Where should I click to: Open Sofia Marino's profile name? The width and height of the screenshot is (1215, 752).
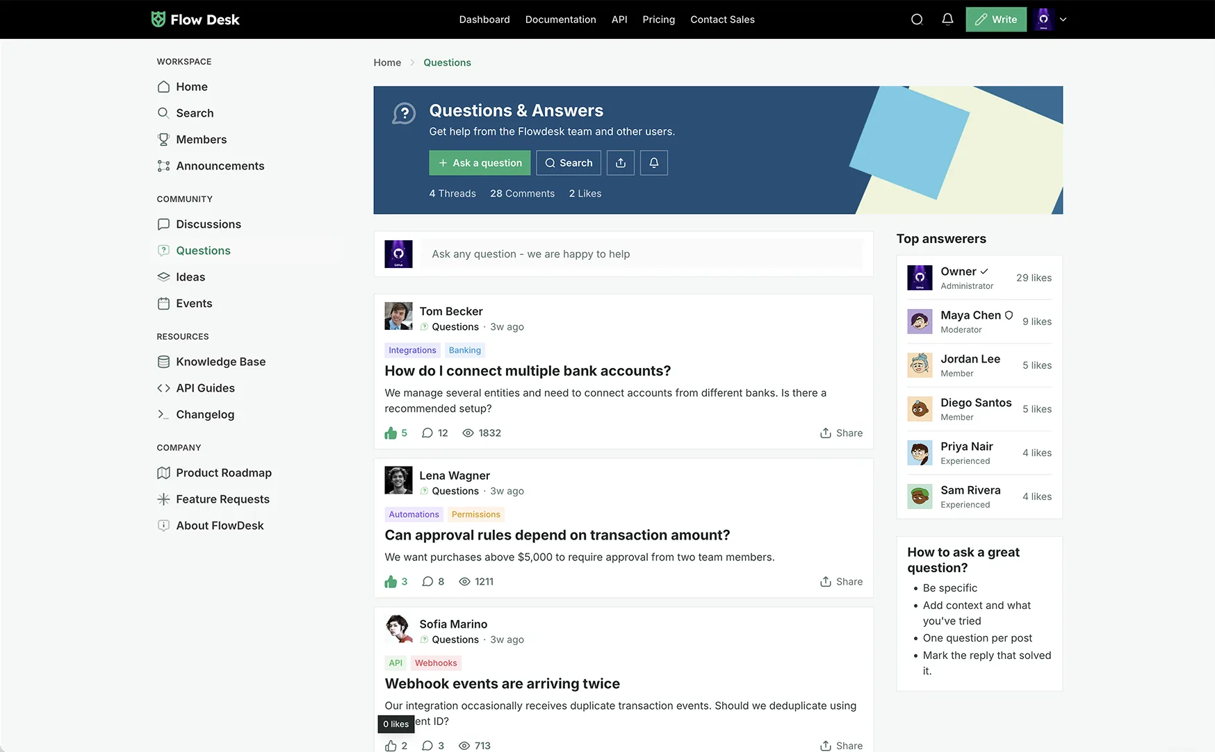(x=453, y=624)
